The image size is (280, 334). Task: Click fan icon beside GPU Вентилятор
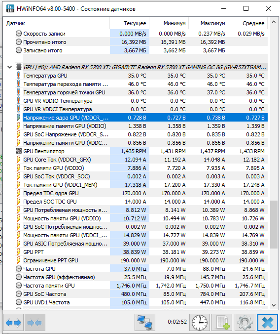[19, 151]
